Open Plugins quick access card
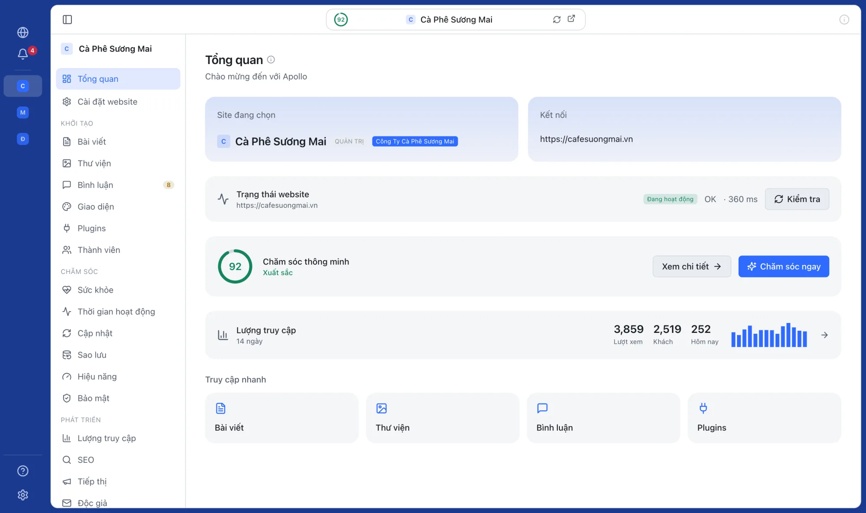The height and width of the screenshot is (513, 866). pos(764,418)
